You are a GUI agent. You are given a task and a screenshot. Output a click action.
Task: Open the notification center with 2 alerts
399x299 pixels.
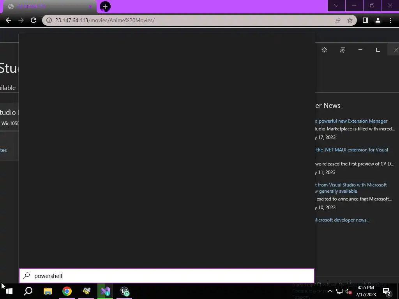tap(387, 291)
